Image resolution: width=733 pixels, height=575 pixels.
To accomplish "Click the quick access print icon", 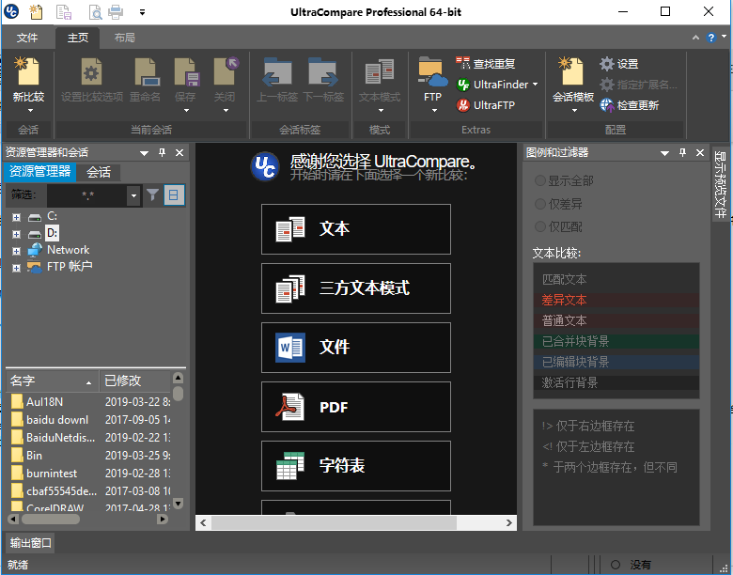I will coord(116,11).
